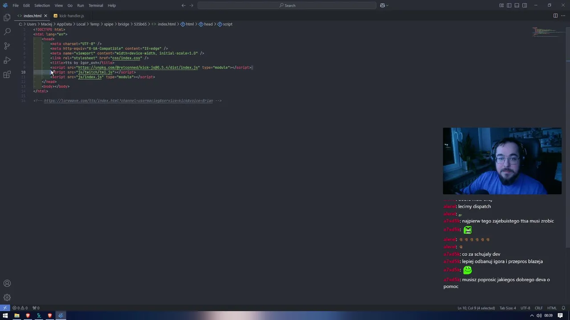Open File Explorer from the taskbar
This screenshot has height=320, width=570.
[x=16, y=316]
